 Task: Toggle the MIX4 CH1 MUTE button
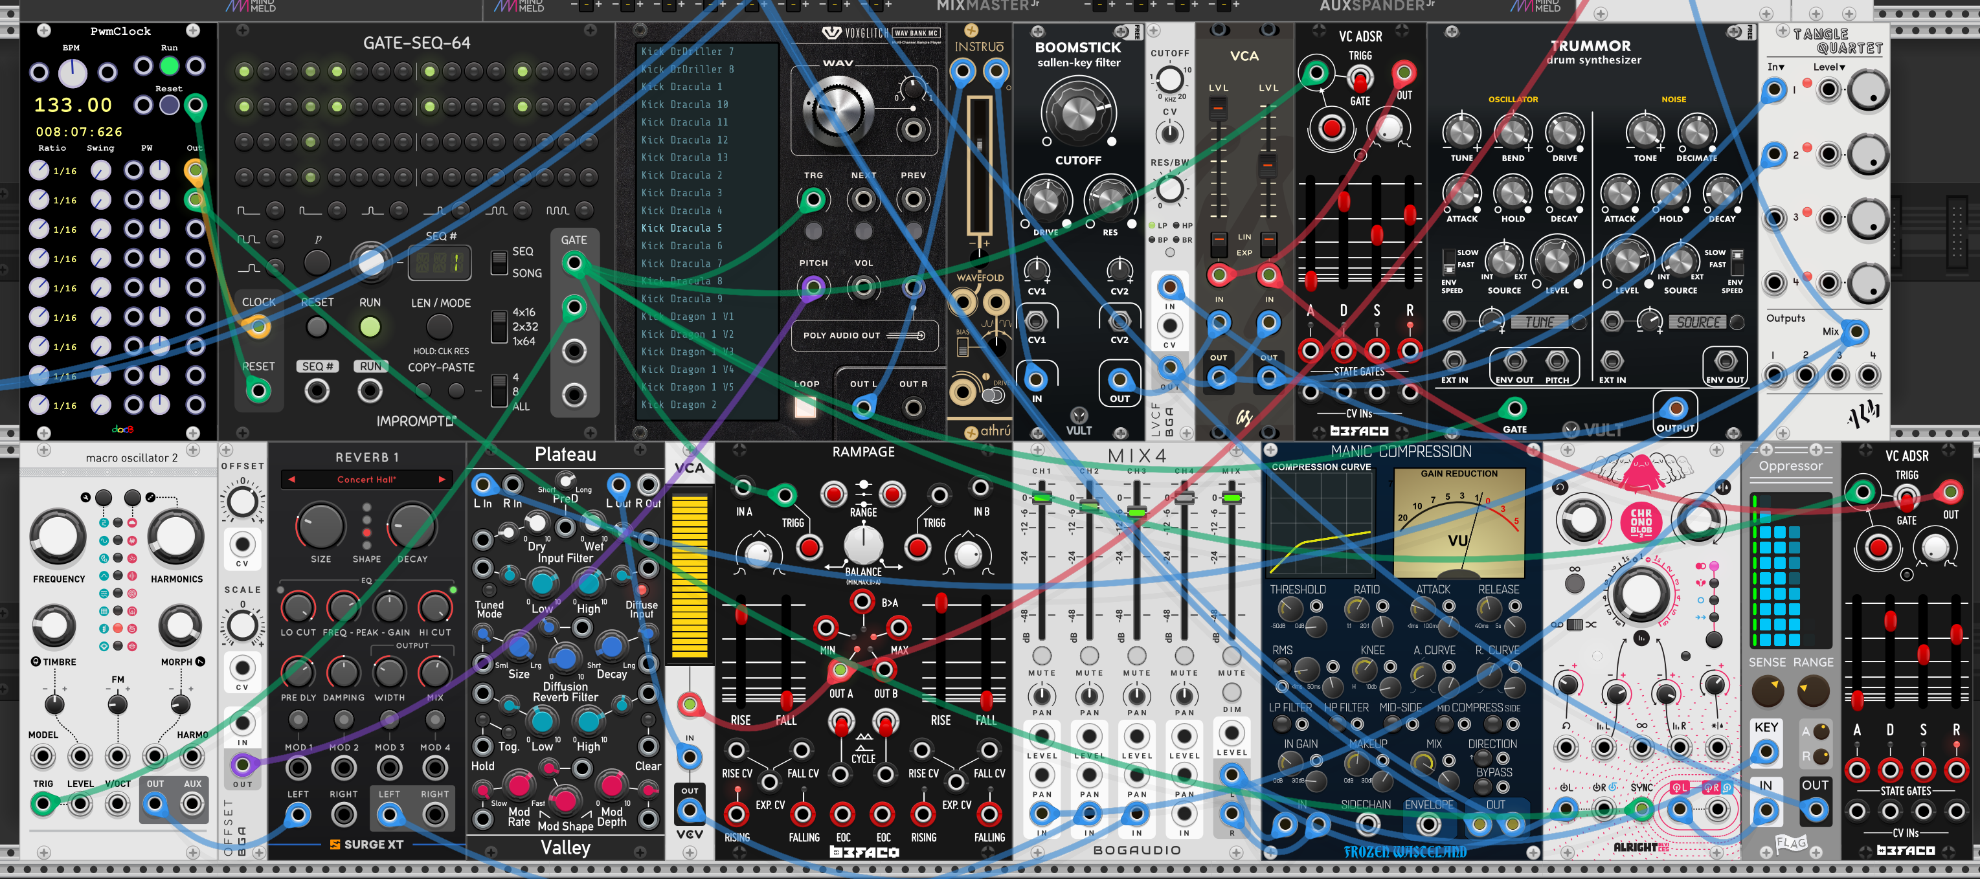[x=1042, y=656]
